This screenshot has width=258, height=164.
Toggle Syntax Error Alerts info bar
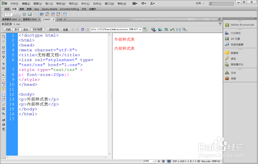click(x=3, y=88)
